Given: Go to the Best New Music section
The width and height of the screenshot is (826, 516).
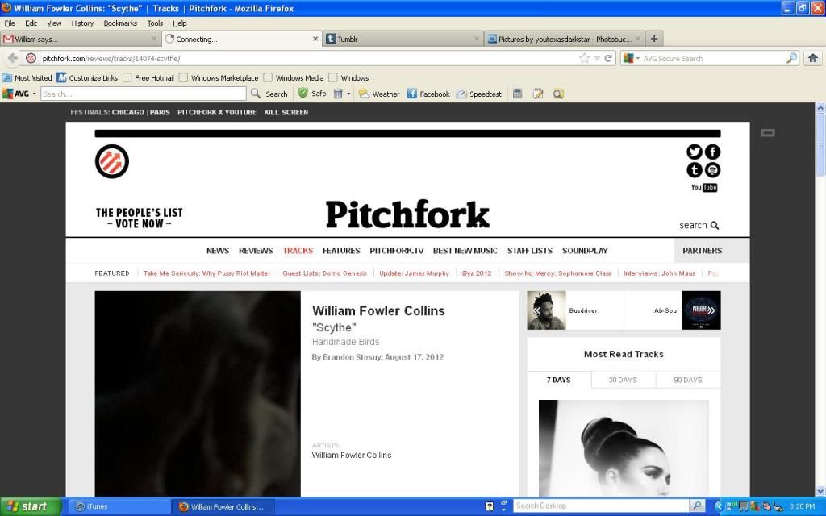Looking at the screenshot, I should (x=465, y=251).
